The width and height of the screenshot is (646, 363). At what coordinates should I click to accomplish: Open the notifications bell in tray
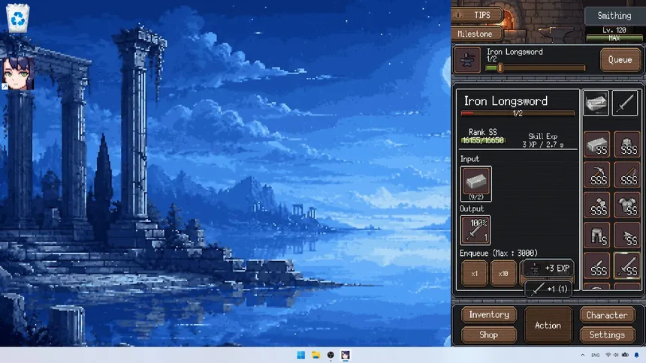(x=636, y=355)
